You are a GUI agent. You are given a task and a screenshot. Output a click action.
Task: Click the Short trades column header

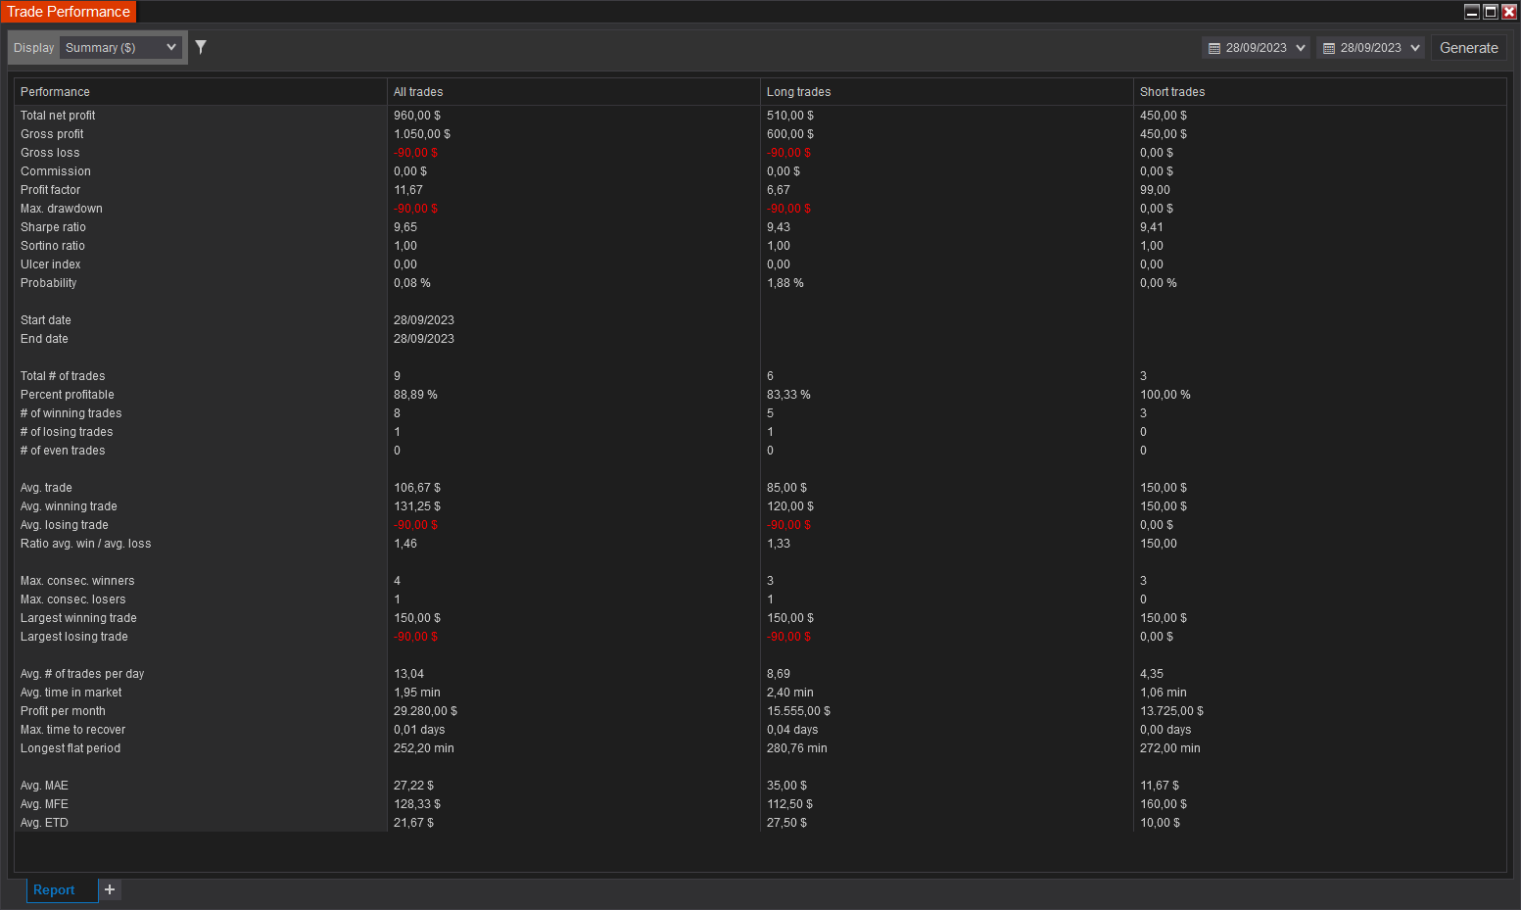coord(1320,92)
